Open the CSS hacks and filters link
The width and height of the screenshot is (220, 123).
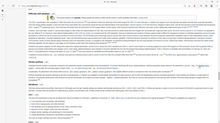tap(74, 36)
